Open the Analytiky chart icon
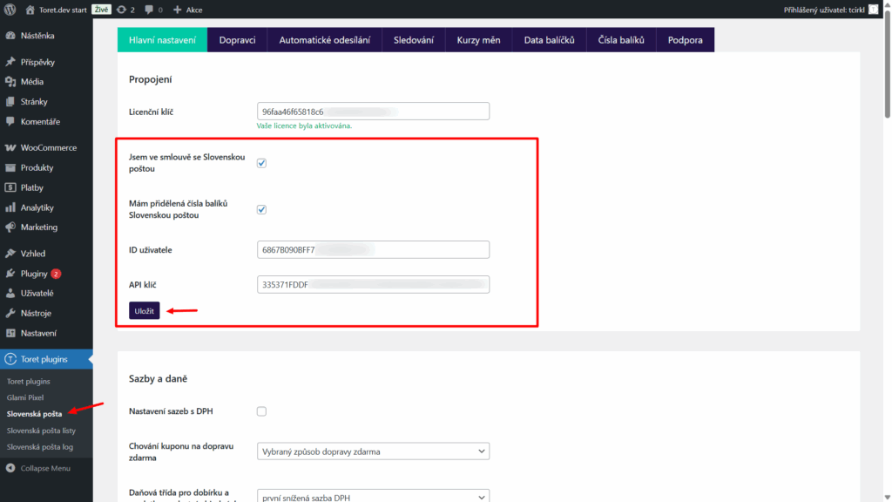Screen dimensions: 892x502 pyautogui.click(x=12, y=207)
